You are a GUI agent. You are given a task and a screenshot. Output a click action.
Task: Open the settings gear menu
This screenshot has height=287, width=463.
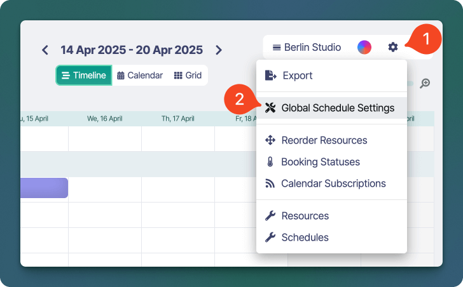[393, 47]
